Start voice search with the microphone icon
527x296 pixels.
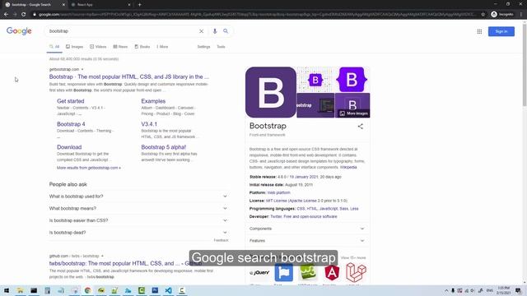pos(215,31)
